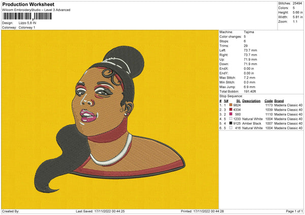Click stitch count 9125
The width and height of the screenshot is (305, 215).
[x=237, y=123]
